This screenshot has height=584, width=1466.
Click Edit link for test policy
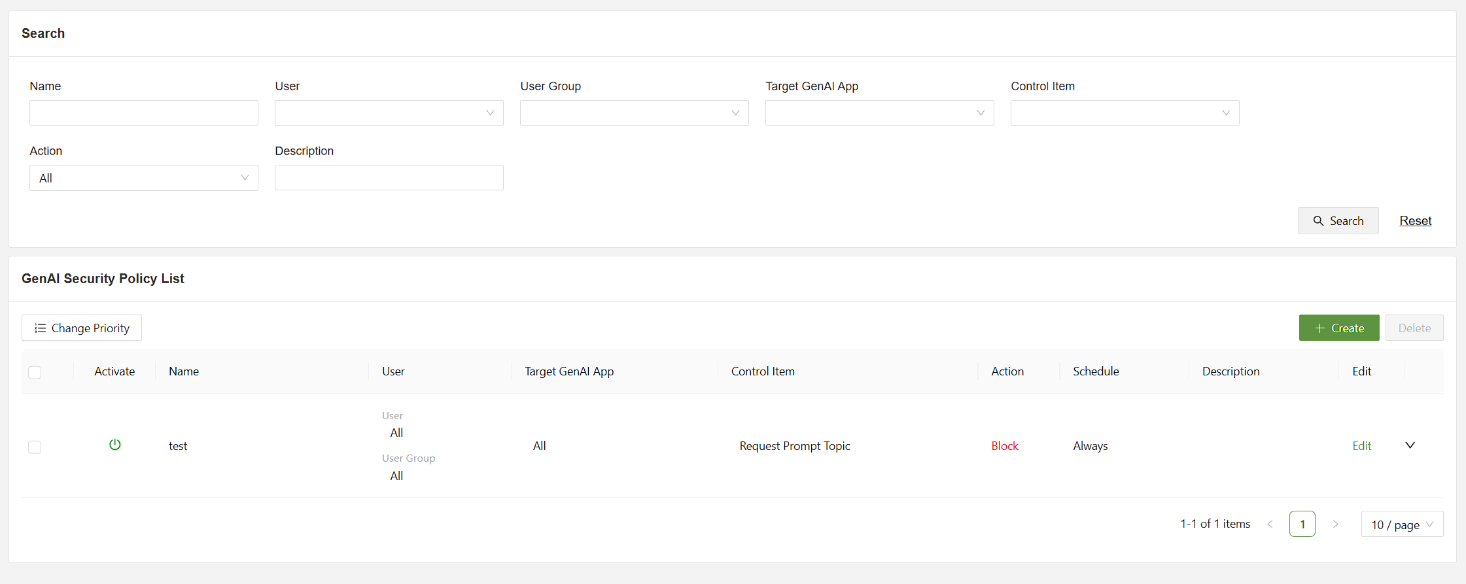click(1361, 446)
